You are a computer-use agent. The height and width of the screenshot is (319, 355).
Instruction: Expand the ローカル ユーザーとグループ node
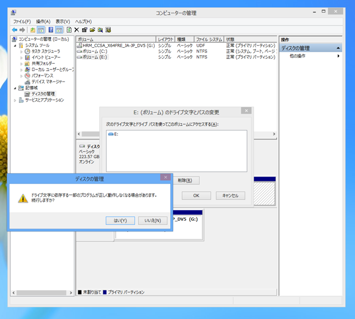[x=21, y=70]
